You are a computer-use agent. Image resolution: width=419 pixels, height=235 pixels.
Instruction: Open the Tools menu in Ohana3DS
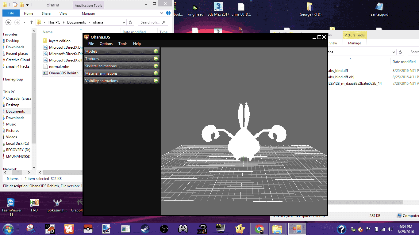[123, 44]
